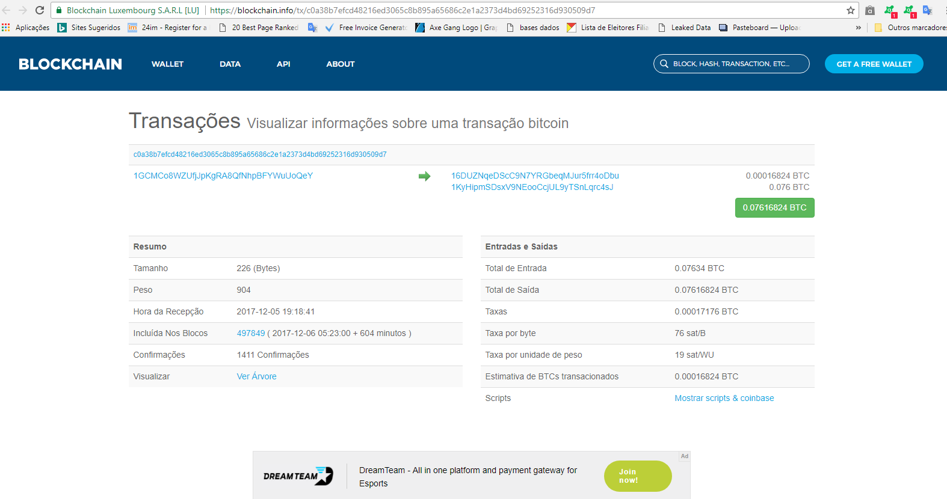
Task: Click the Ver Árvore link
Action: pos(257,376)
